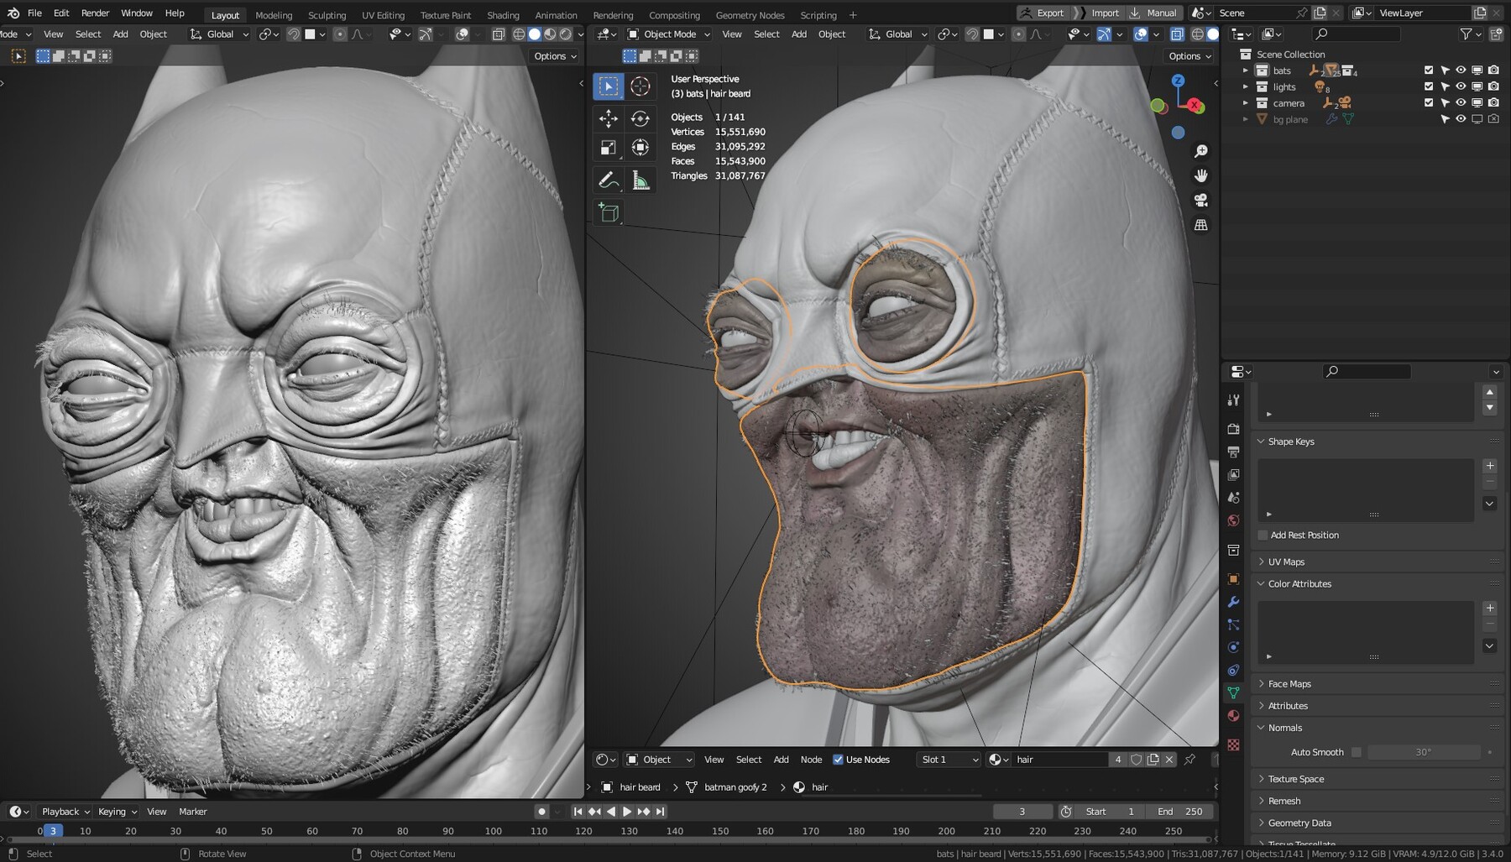Disable render camera toggle for lights collection
The image size is (1511, 862).
(1493, 86)
